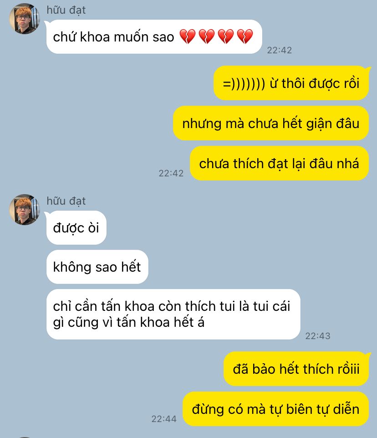Select message 'đừng có mà tự biên tự diễn'
This screenshot has width=377, height=438.
point(276,409)
